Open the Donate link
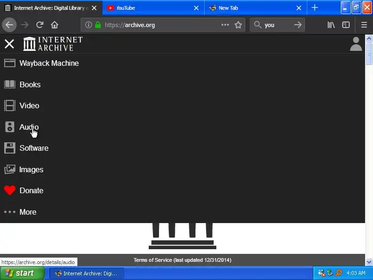This screenshot has height=280, width=373. (x=31, y=190)
